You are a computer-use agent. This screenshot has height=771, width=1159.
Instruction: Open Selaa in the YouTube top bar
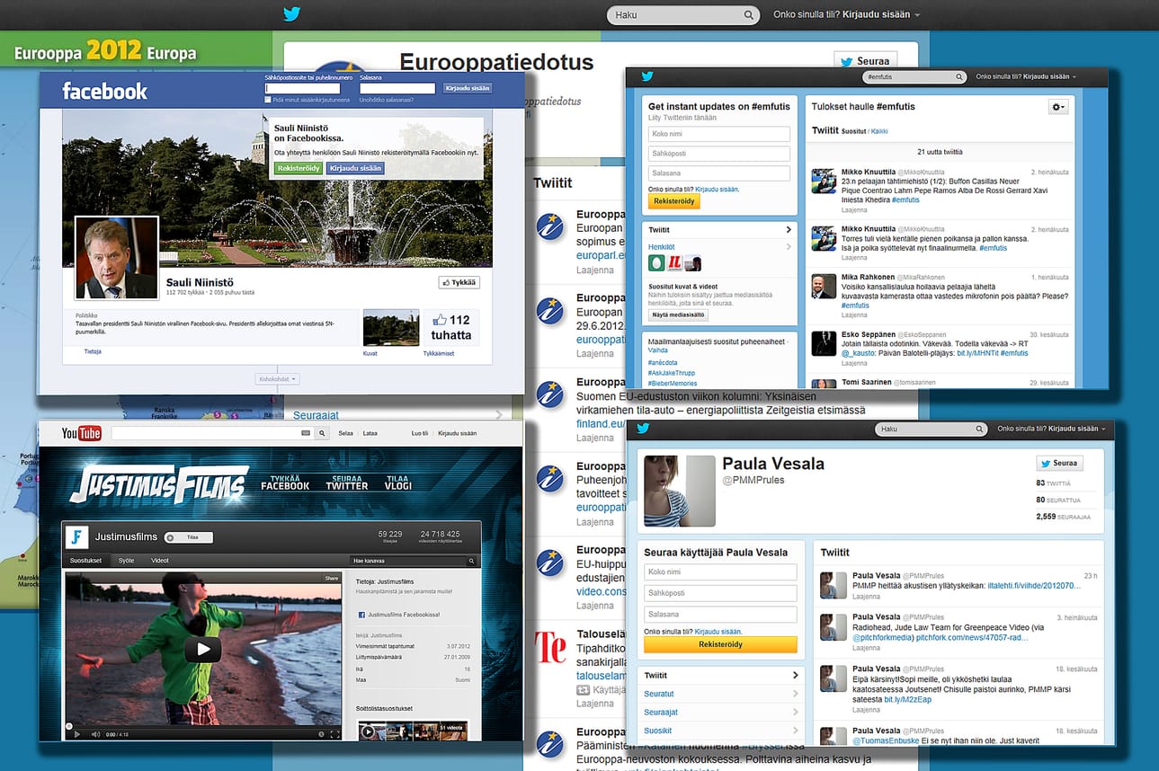346,433
